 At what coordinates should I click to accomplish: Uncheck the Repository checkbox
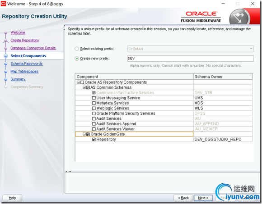(94, 140)
